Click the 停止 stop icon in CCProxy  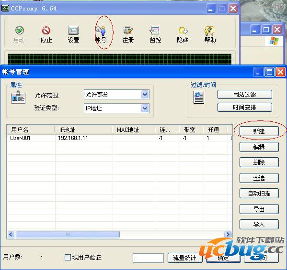tap(46, 34)
